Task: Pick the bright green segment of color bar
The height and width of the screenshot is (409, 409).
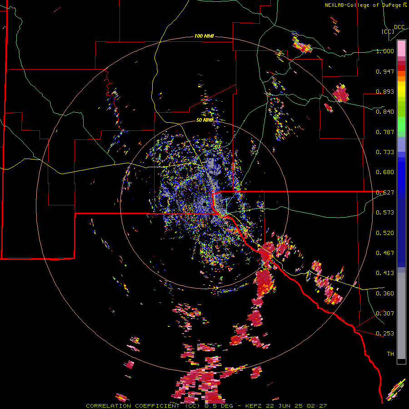Action: coord(401,124)
